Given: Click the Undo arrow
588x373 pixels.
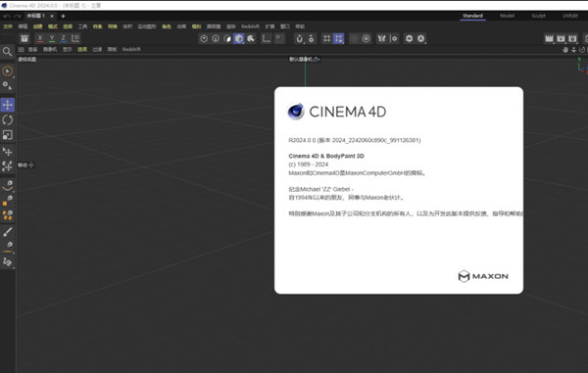Looking at the screenshot, I should 7,16.
